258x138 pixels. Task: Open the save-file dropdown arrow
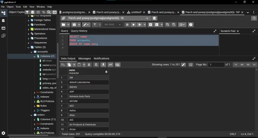(x=79, y=25)
